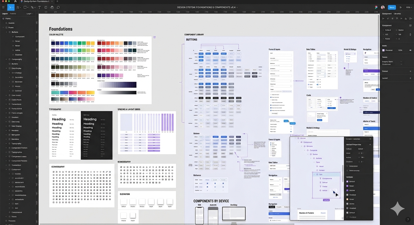Viewport: 414px width, 225px height.
Task: Click the Figma logo beside the avatar
Action: pos(376,7)
